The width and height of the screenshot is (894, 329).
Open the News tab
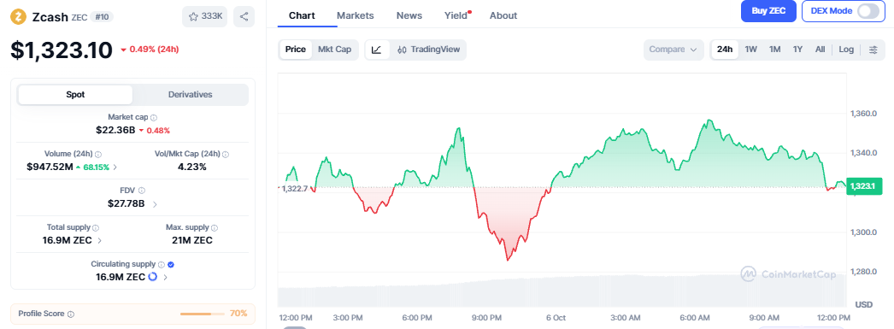pyautogui.click(x=409, y=15)
